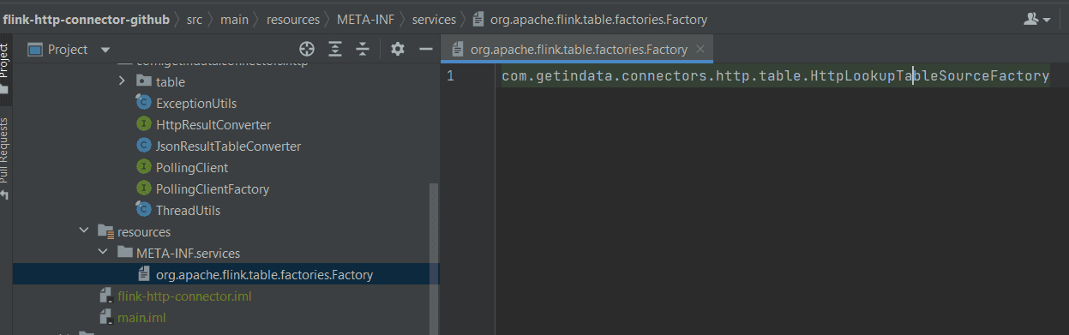Collapse the resources folder
The width and height of the screenshot is (1069, 335).
point(84,231)
